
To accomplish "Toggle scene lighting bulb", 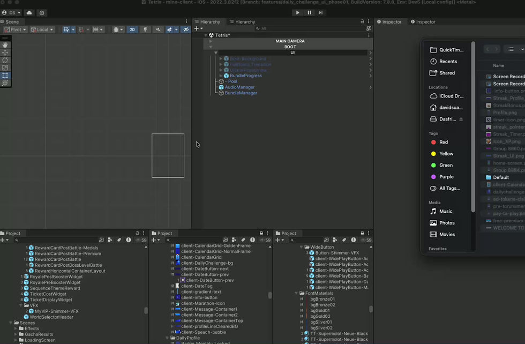I will (145, 29).
